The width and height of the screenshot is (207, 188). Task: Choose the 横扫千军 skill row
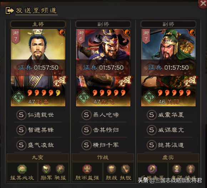point(103,145)
